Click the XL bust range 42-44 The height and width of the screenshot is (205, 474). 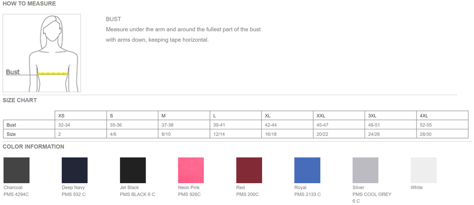point(271,125)
